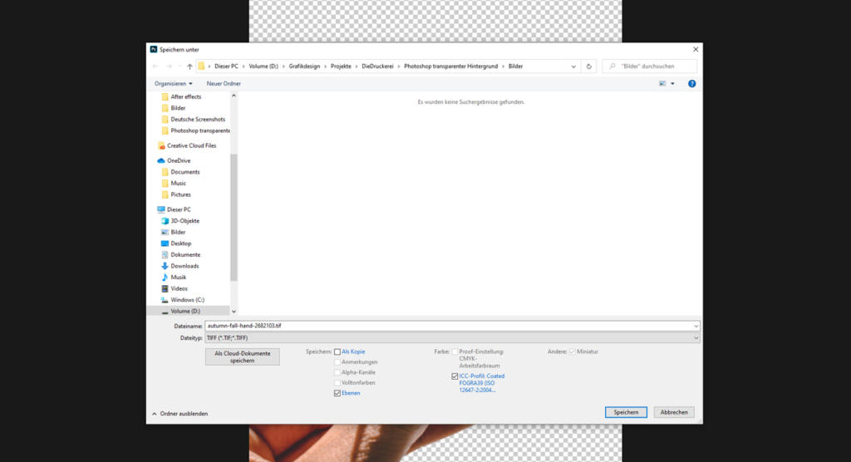Navigate to Projekte breadcrumb

tap(341, 66)
